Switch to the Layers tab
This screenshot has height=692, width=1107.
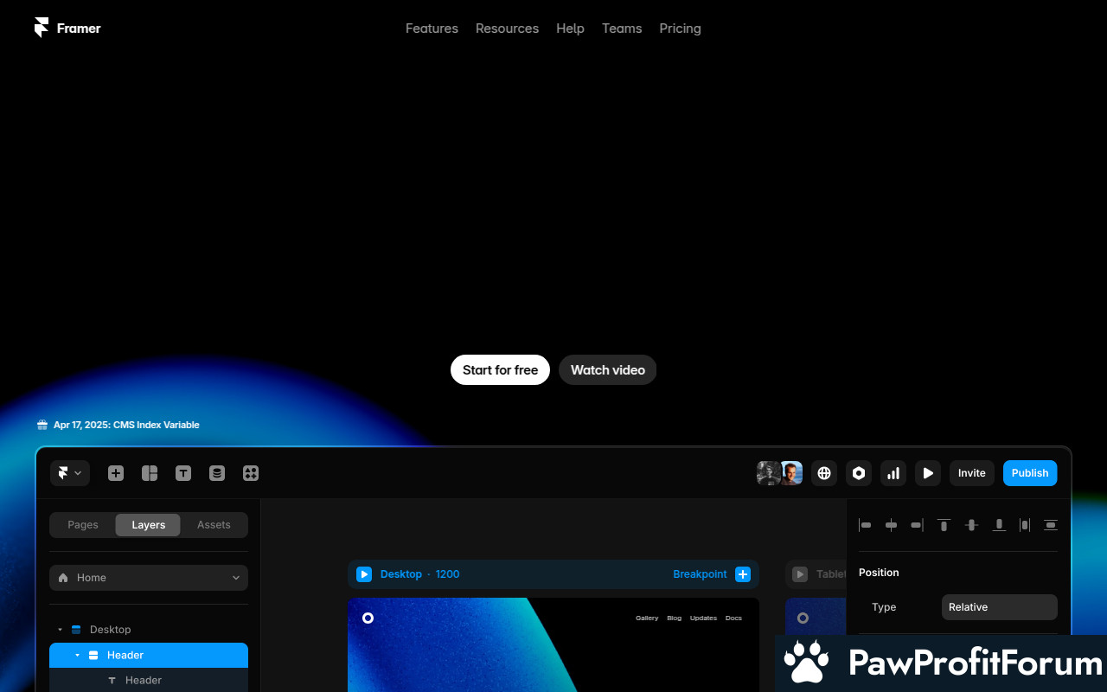click(x=148, y=525)
